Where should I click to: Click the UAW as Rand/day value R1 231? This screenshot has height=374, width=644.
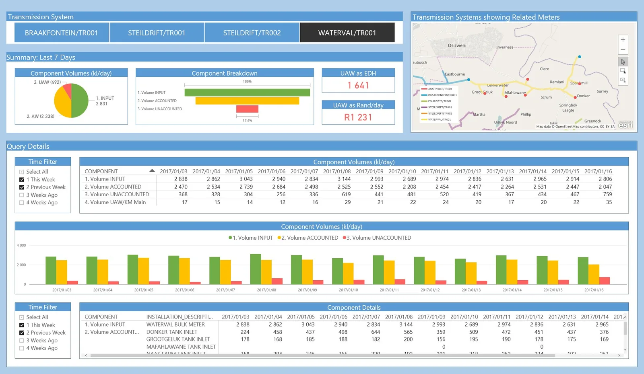click(x=358, y=117)
